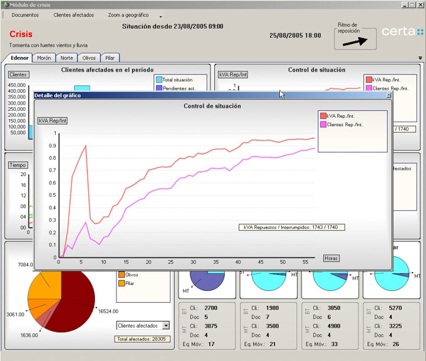
Task: Expand the Clientes afectados combo box
Action: 166,325
